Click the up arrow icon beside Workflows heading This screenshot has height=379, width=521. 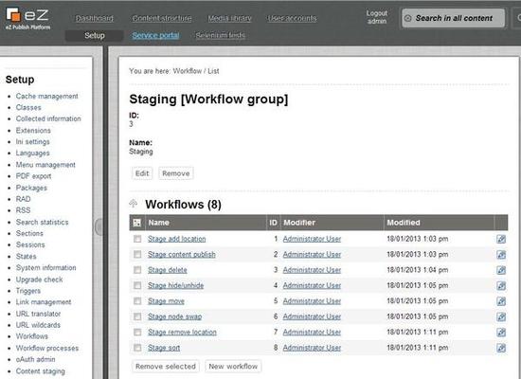pos(134,204)
